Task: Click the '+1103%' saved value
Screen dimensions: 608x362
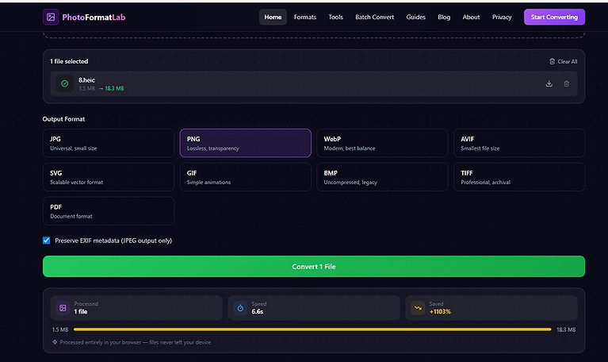Action: 440,311
